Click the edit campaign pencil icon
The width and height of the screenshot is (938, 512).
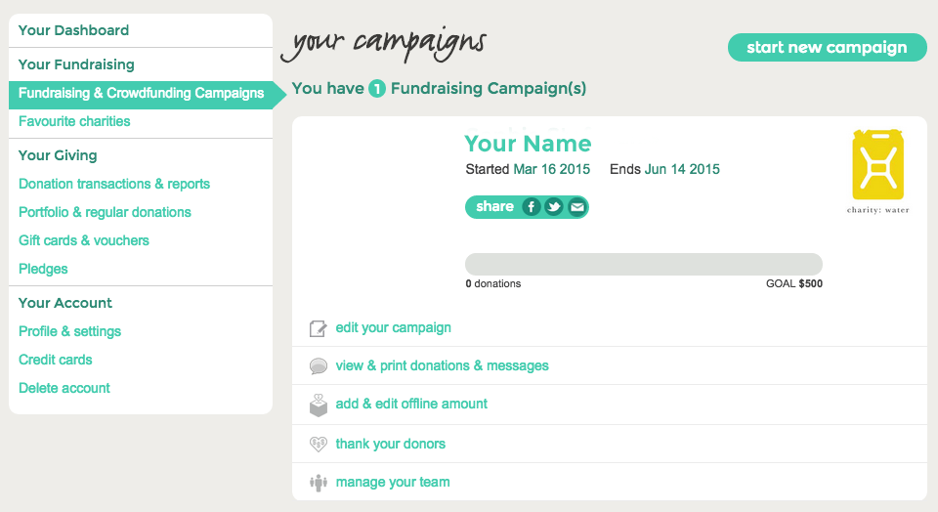click(x=319, y=328)
